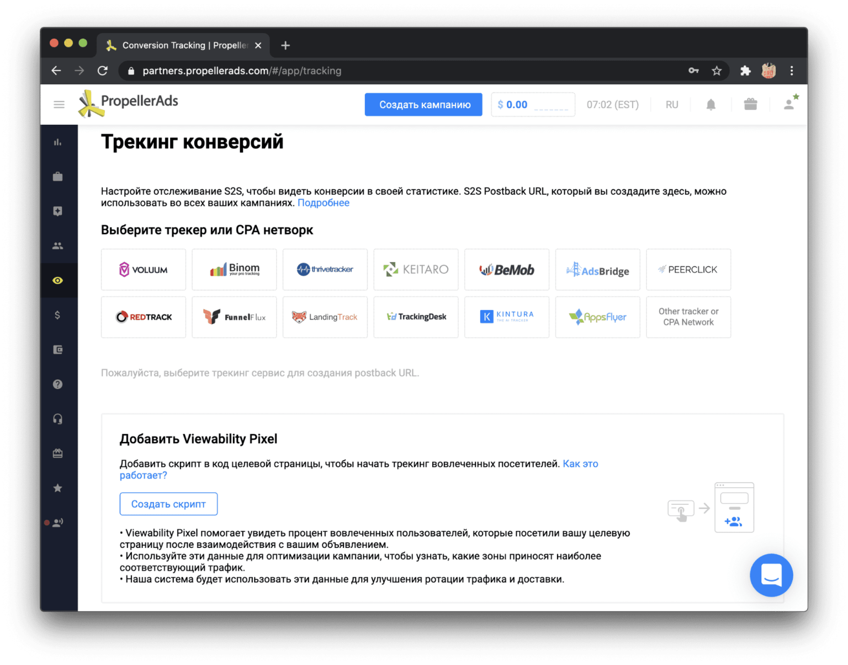The height and width of the screenshot is (665, 848).
Task: Click the Chrome profile avatar
Action: click(x=768, y=71)
